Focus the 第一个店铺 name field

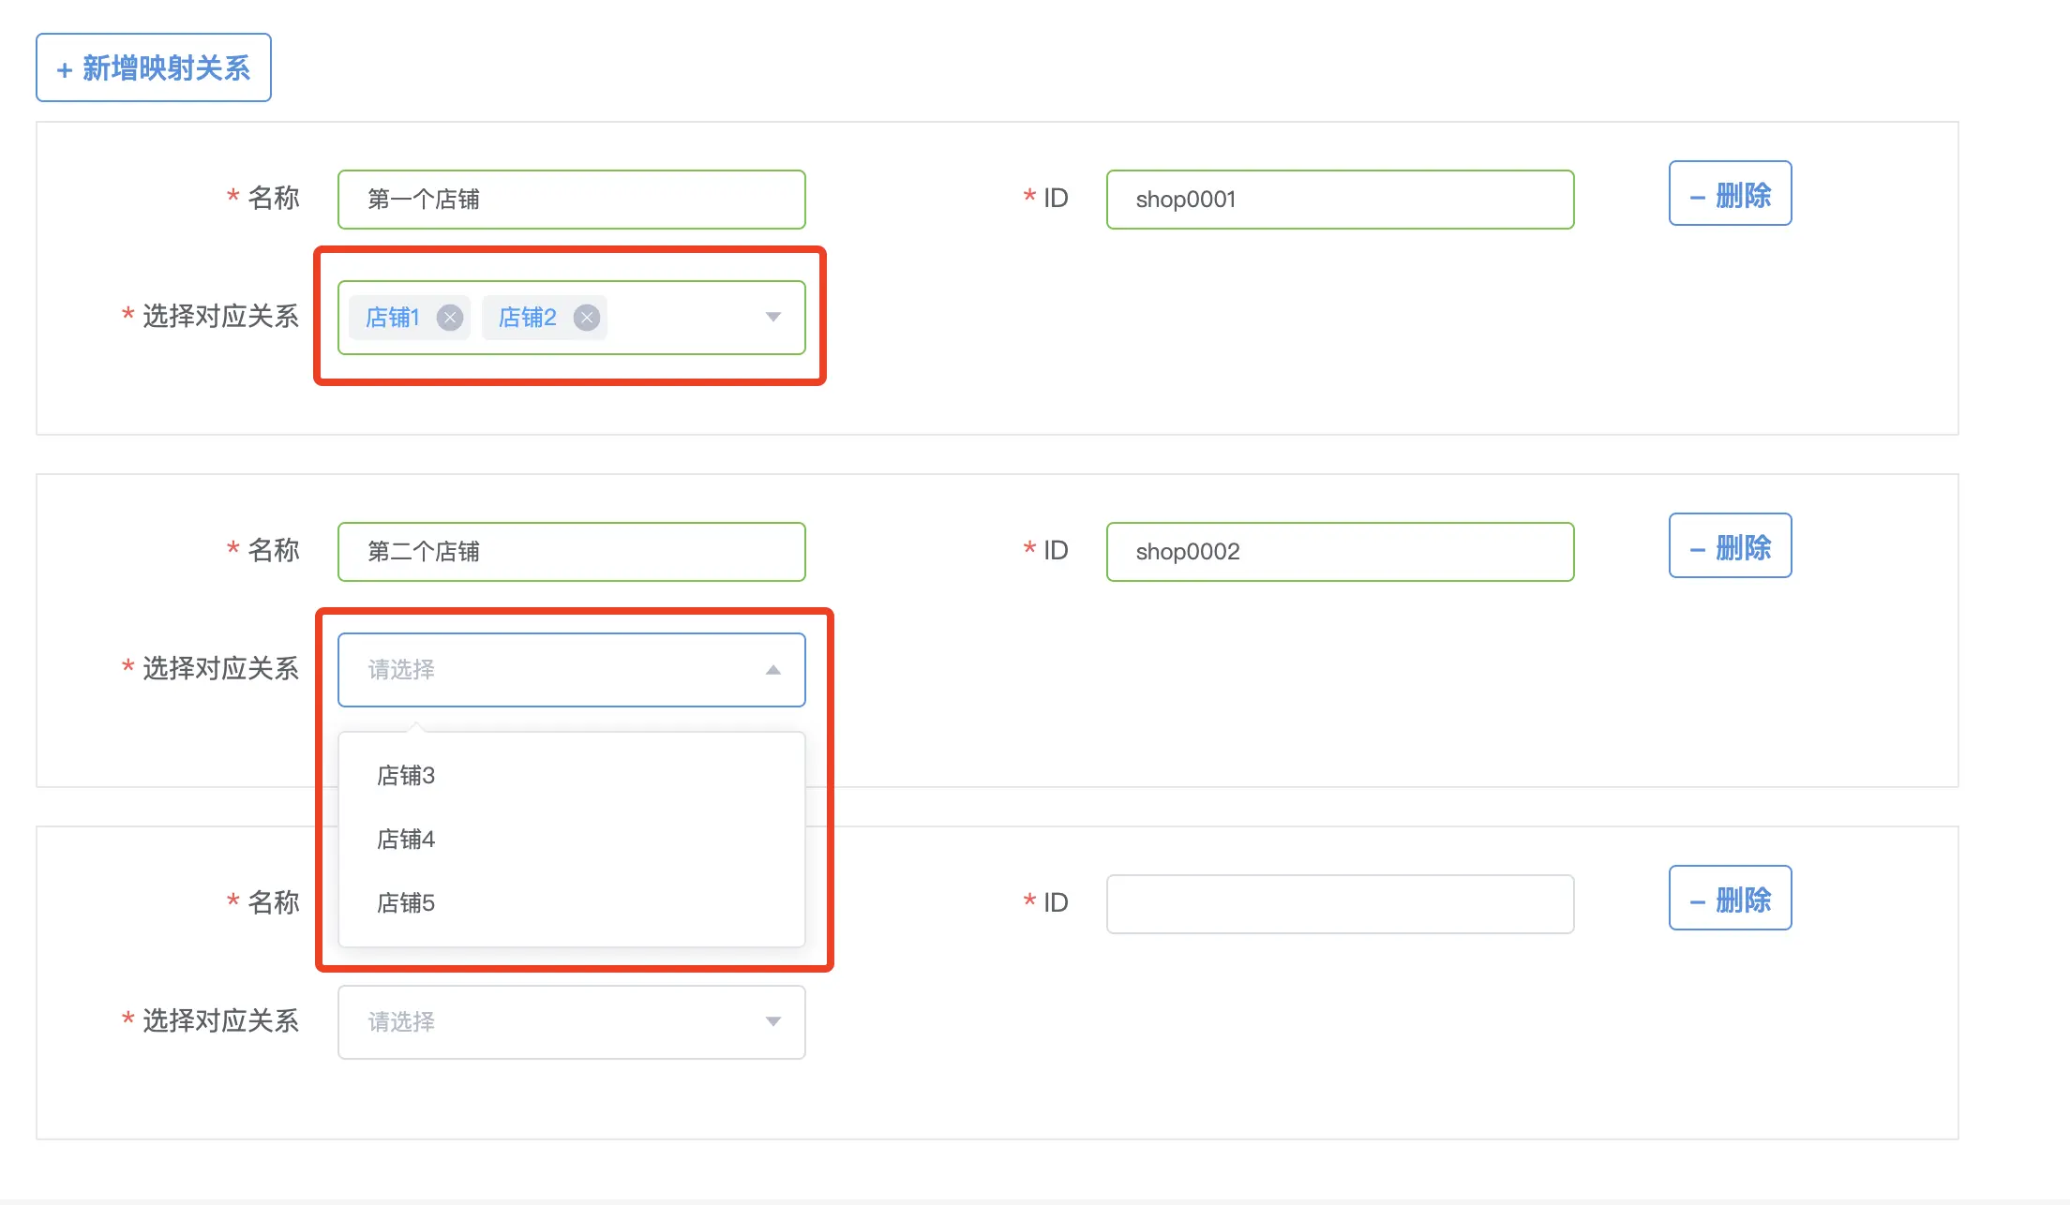[571, 200]
